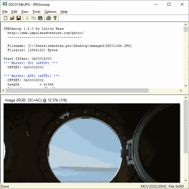The image size is (189, 189).
Task: Click the New document toolbar icon
Action: point(5,18)
